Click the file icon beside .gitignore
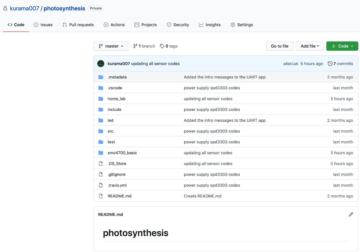 pyautogui.click(x=101, y=174)
